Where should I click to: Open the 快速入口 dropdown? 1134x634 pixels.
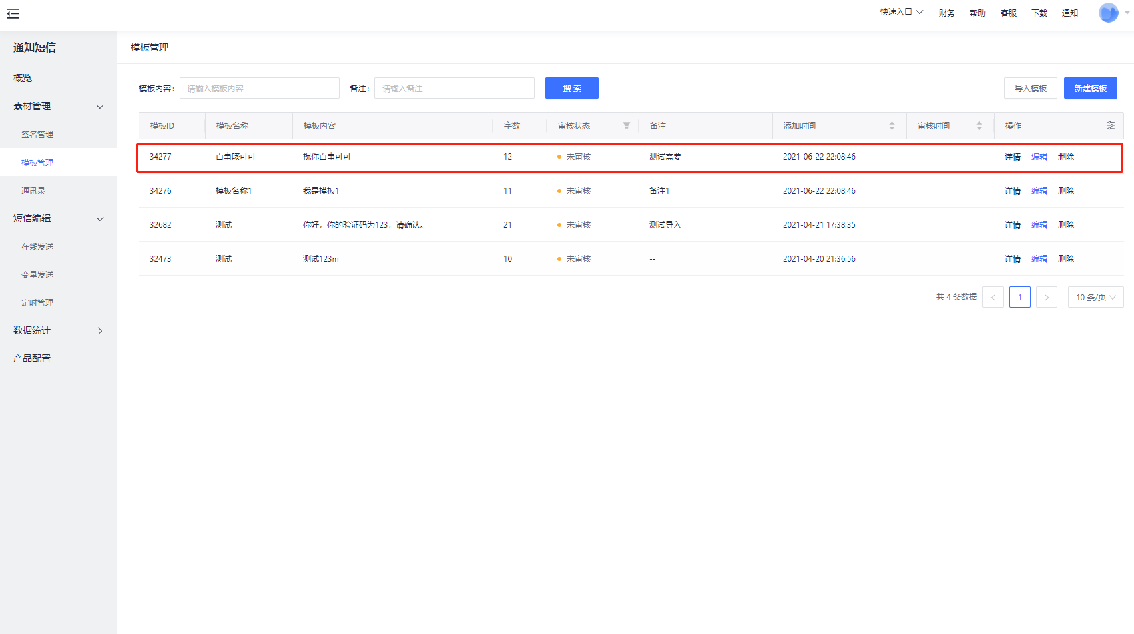point(901,12)
